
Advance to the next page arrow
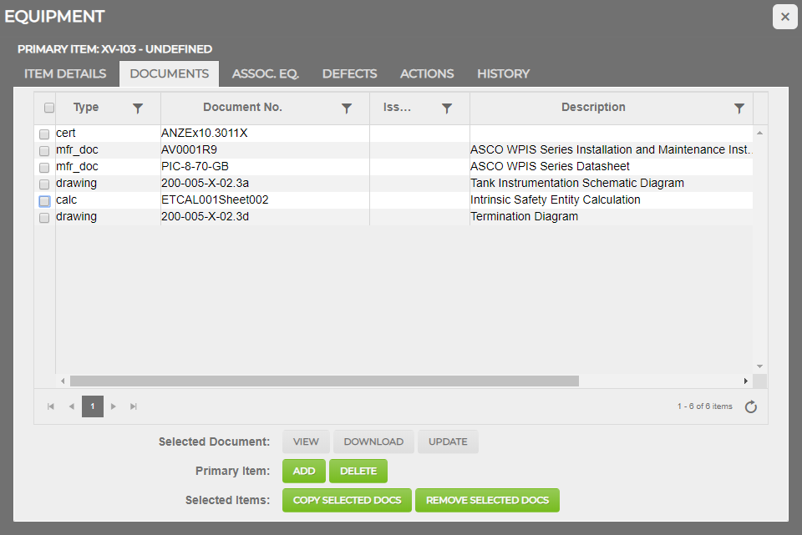(113, 406)
